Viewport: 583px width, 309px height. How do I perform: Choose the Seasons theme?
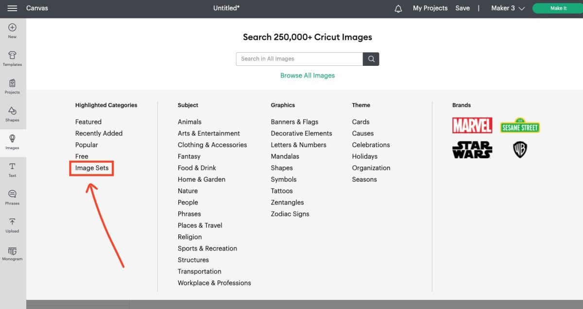[364, 180]
